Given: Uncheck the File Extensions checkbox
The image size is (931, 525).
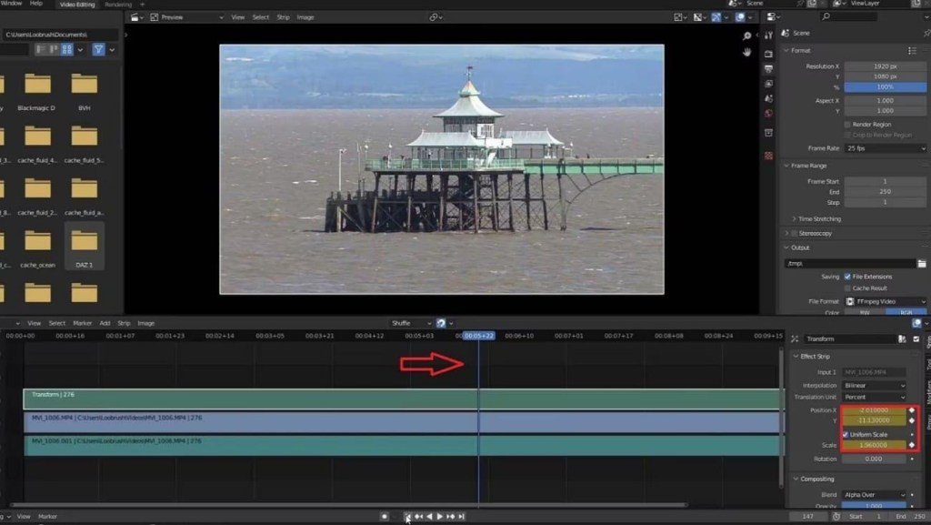Looking at the screenshot, I should click(847, 277).
